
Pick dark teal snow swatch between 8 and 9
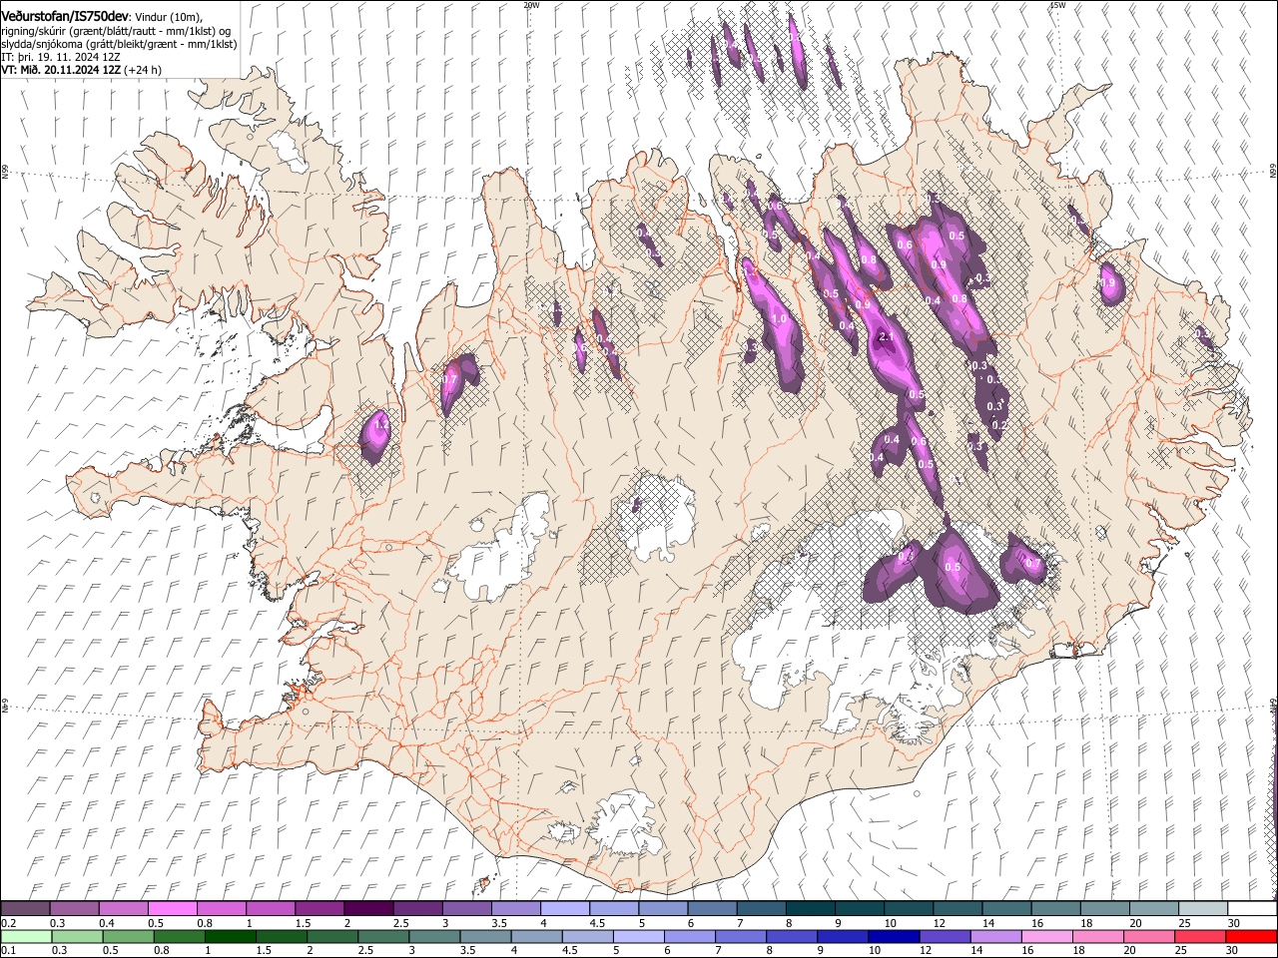click(x=809, y=908)
